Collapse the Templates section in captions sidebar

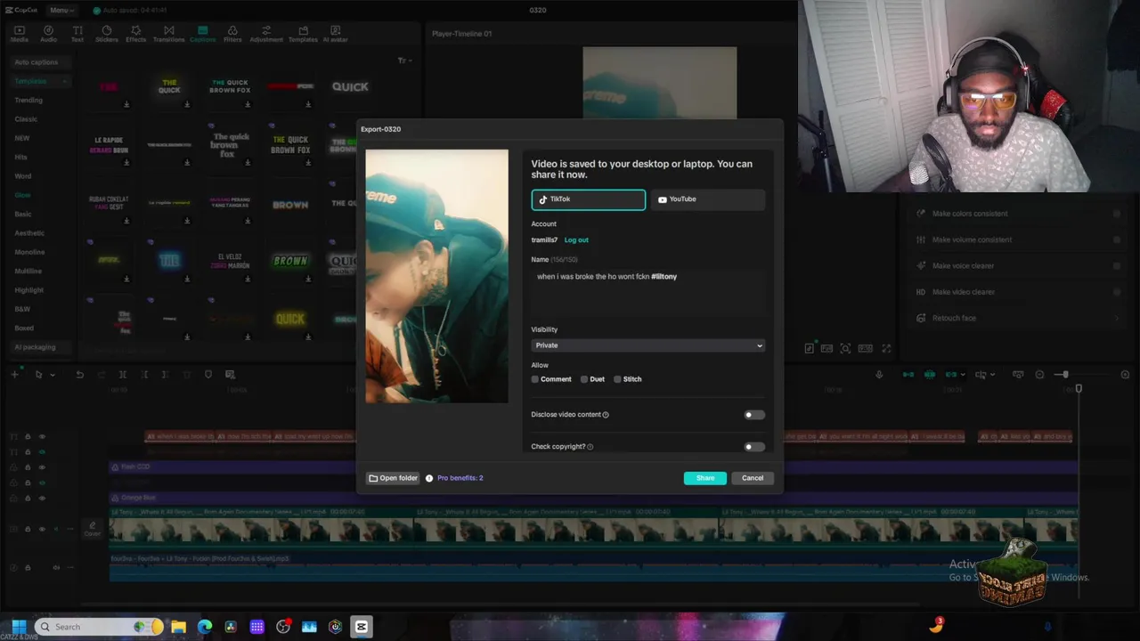coord(64,82)
